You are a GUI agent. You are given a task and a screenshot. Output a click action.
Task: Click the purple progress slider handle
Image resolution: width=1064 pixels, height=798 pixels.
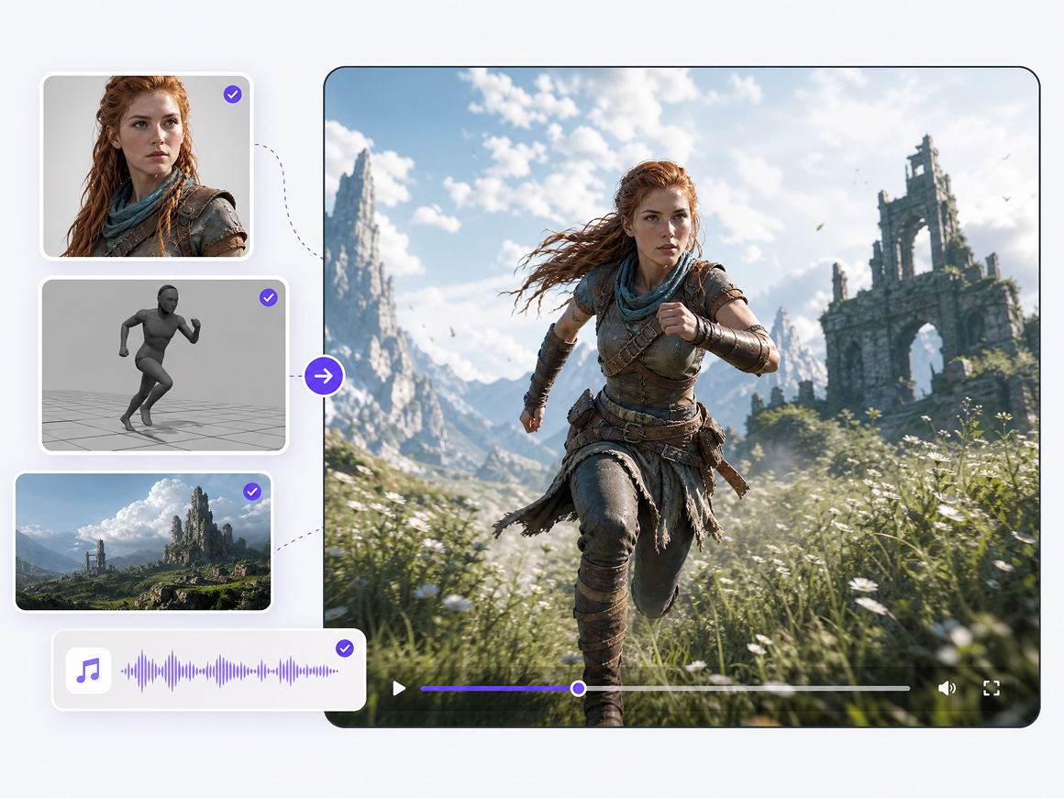pyautogui.click(x=578, y=689)
